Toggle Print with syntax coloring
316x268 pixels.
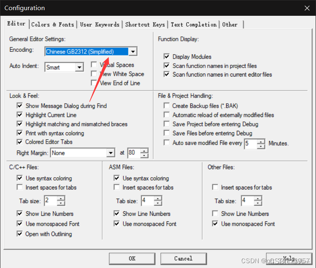[20, 133]
